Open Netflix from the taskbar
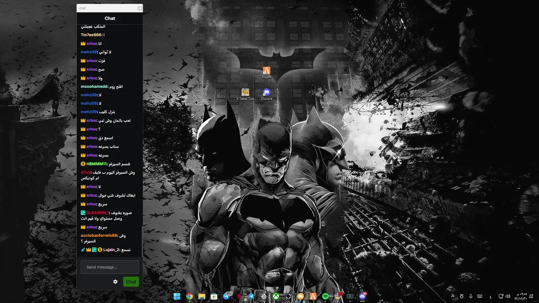The image size is (539, 303). (239, 296)
